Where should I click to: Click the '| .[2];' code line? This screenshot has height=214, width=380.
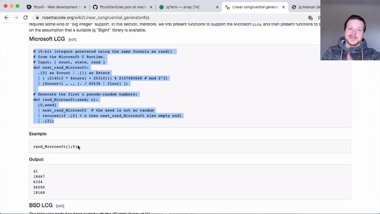[46, 121]
